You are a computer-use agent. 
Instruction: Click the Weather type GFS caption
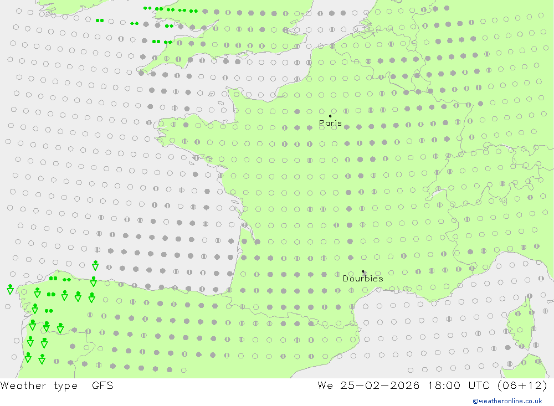(x=57, y=386)
